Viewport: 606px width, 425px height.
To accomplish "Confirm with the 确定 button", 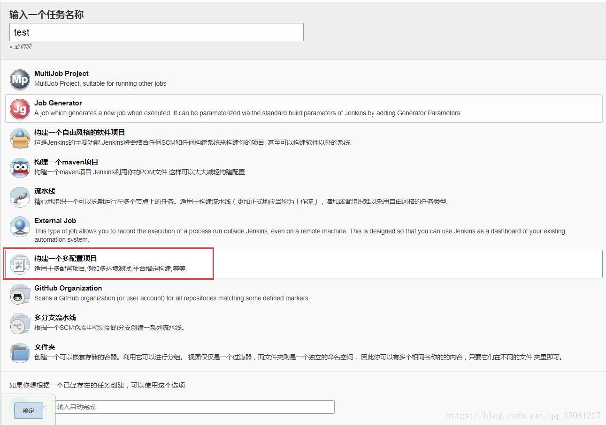I will (29, 410).
